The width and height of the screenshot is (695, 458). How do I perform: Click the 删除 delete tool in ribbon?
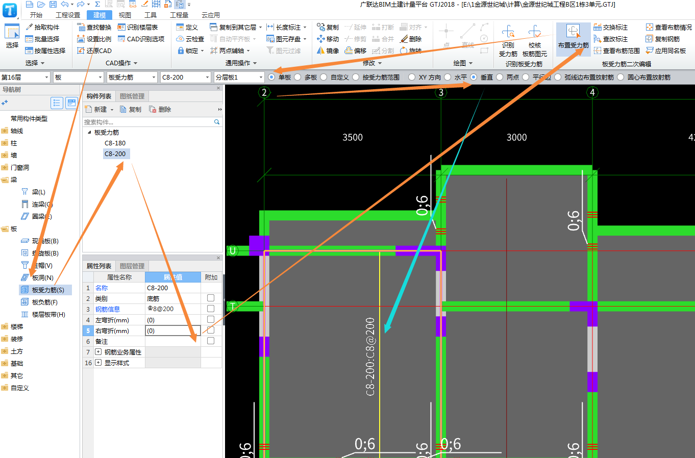point(411,39)
